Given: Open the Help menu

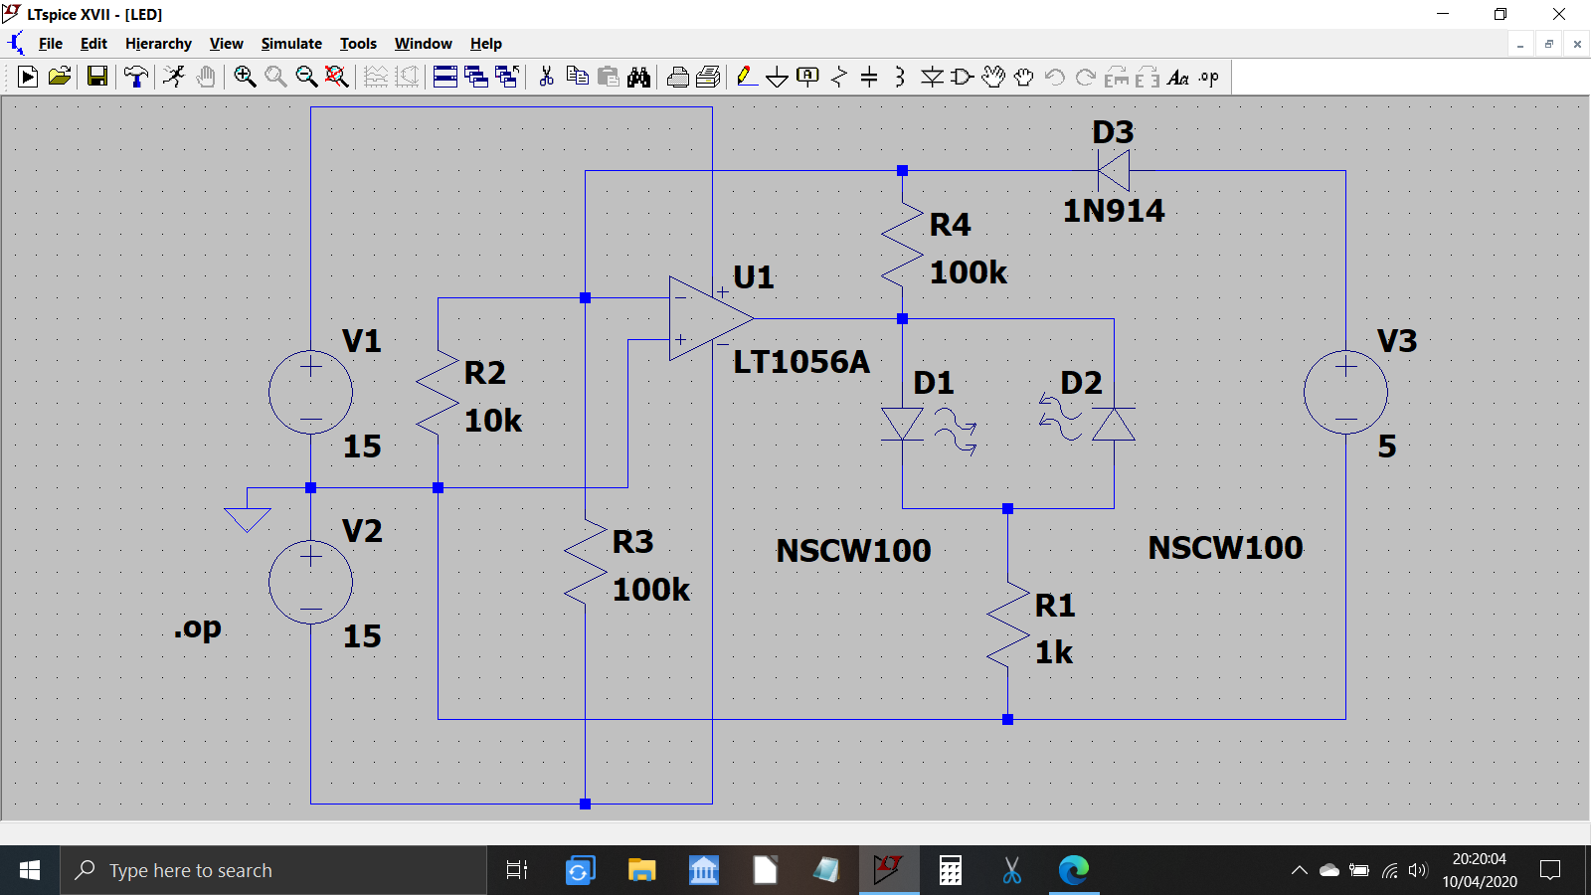Looking at the screenshot, I should (485, 44).
